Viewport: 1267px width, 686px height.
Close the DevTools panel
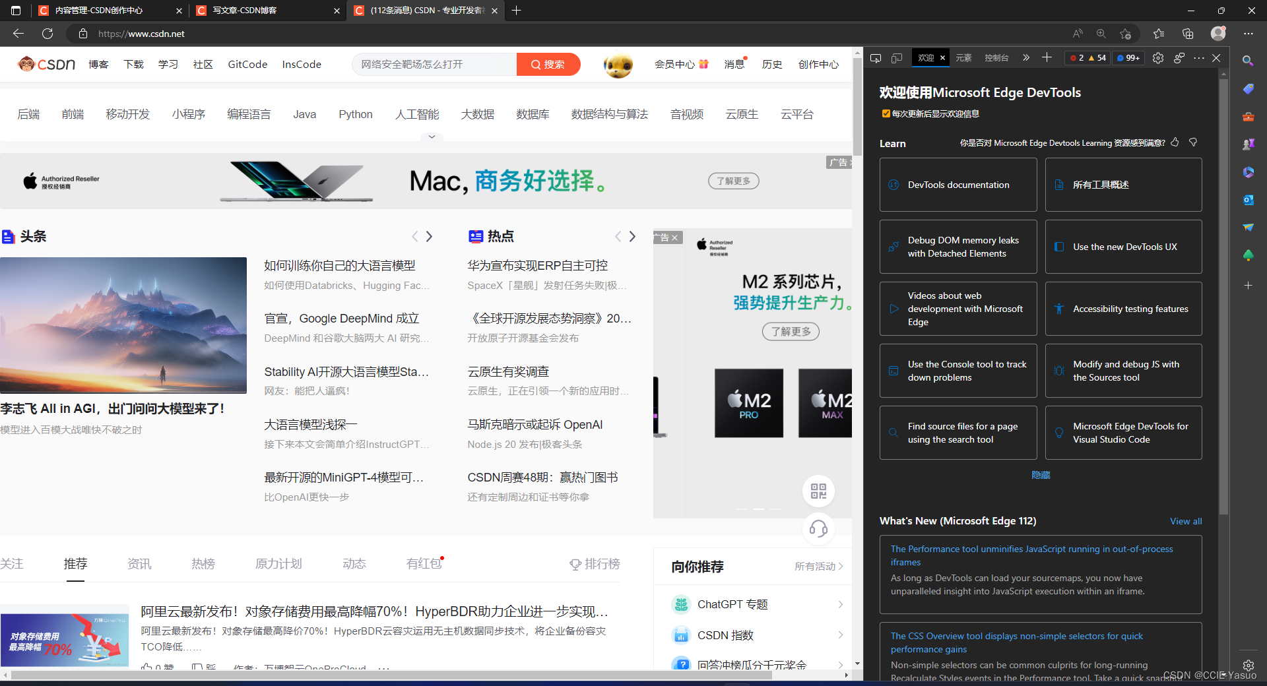[x=1216, y=58]
